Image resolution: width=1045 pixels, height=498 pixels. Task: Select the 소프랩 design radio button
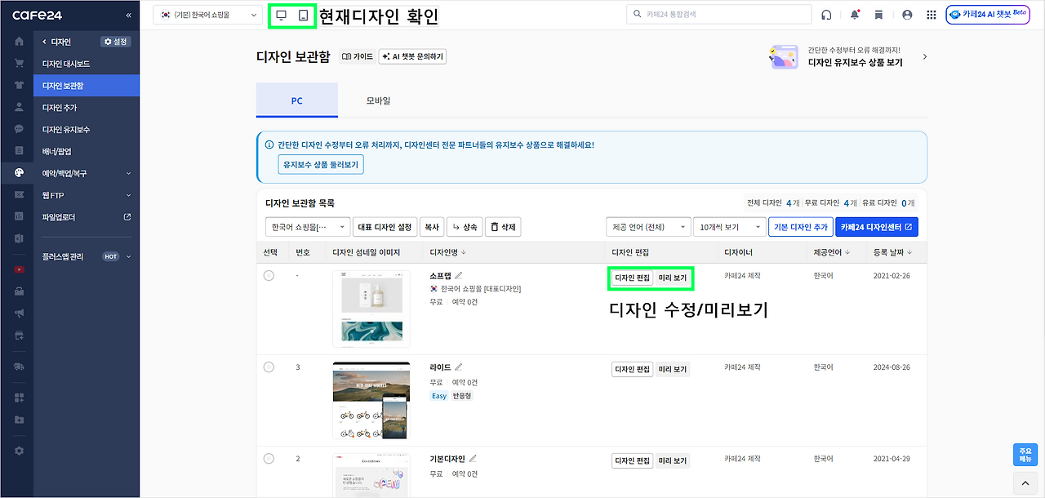click(x=269, y=276)
